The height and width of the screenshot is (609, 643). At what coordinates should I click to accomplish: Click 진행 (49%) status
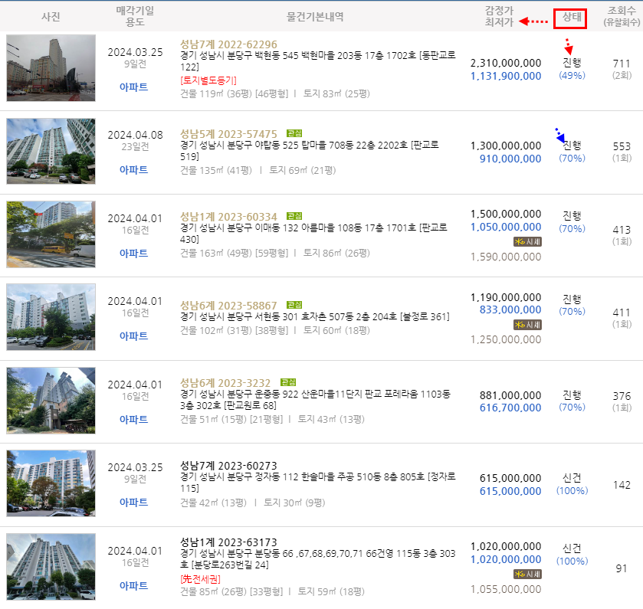pos(572,69)
